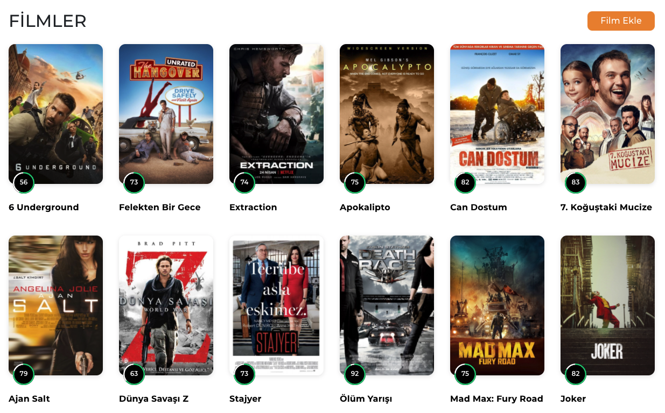The image size is (665, 413).
Task: Open the Extraction movie poster
Action: [276, 114]
